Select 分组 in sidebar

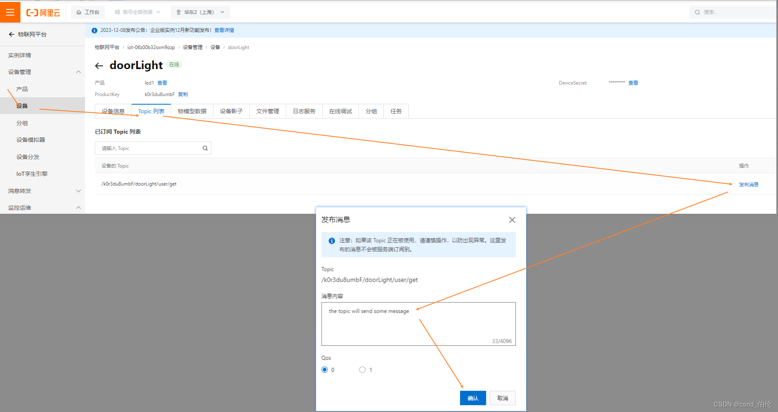[22, 123]
